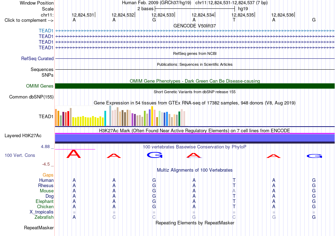Click the light blue TEAD1 transcript arrows
Screen dimensions: 335x236
pyautogui.click(x=195, y=31)
